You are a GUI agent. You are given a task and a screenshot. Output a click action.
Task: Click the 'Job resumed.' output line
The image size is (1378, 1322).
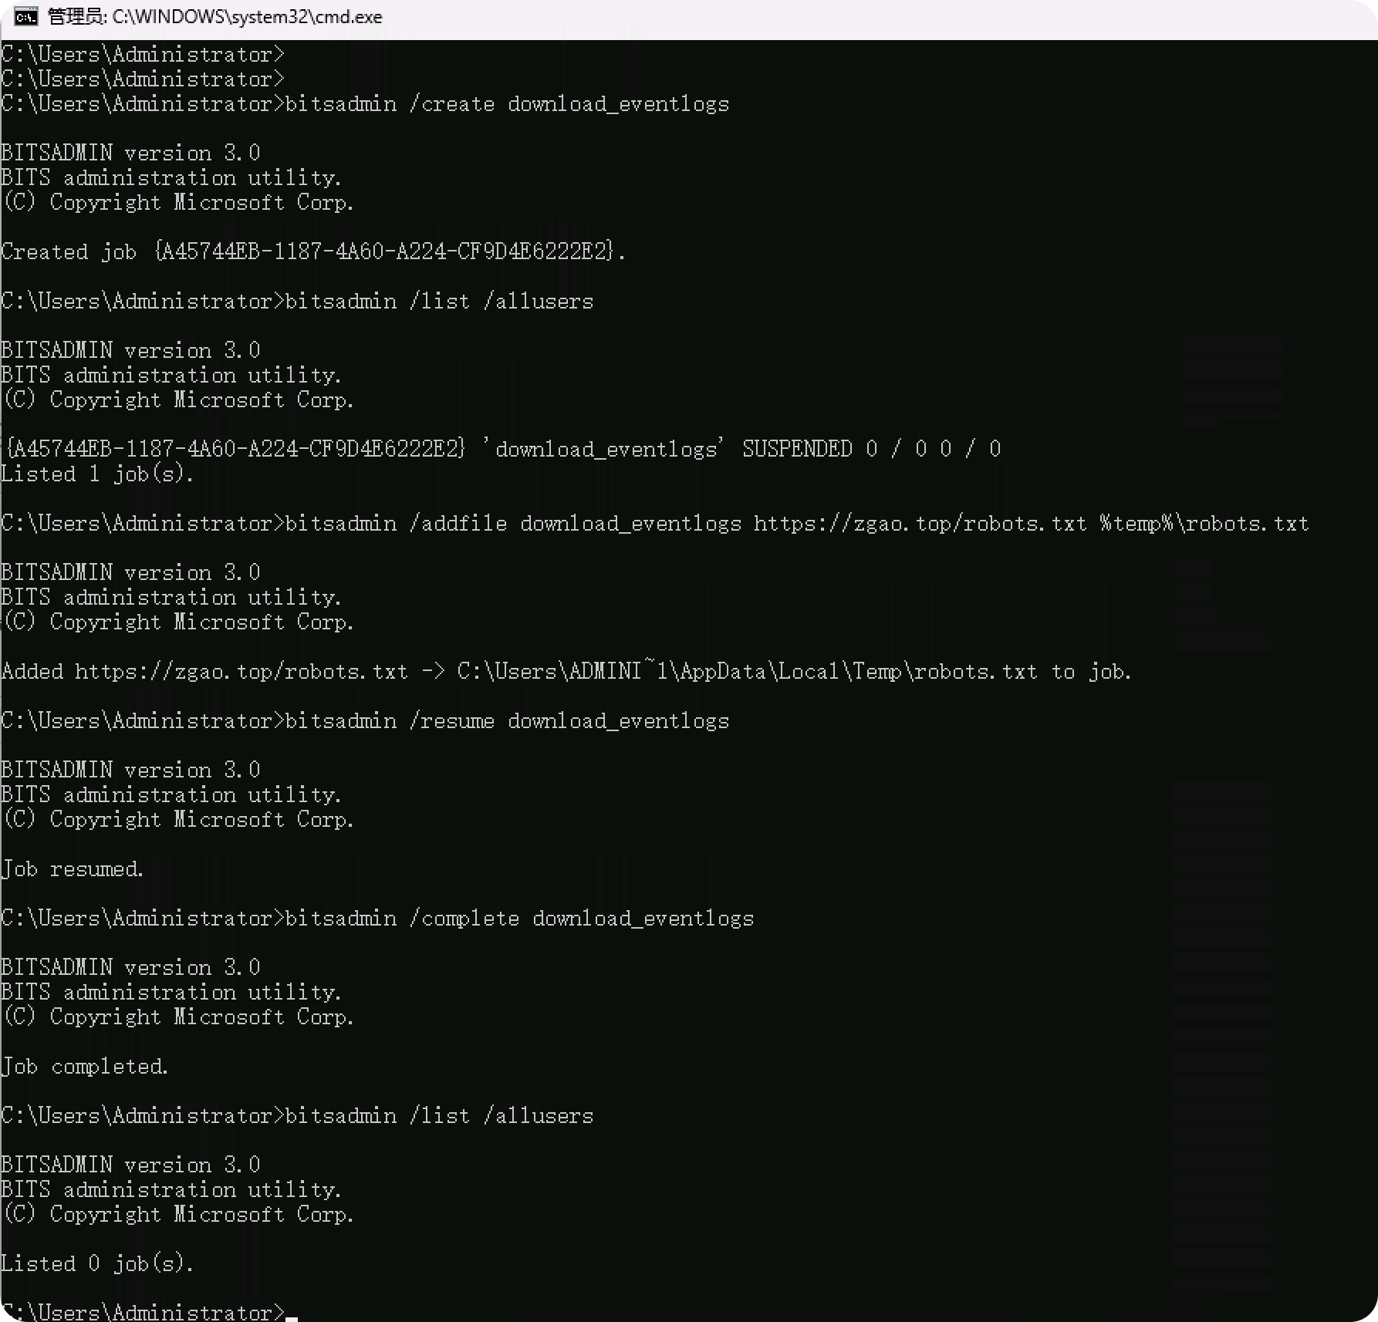pos(73,869)
